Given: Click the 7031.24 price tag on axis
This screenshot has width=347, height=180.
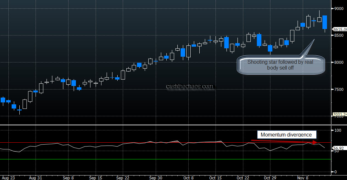Looking at the screenshot, I should pos(340,115).
